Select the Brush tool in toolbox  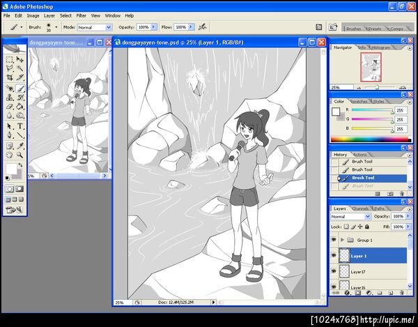(x=20, y=89)
